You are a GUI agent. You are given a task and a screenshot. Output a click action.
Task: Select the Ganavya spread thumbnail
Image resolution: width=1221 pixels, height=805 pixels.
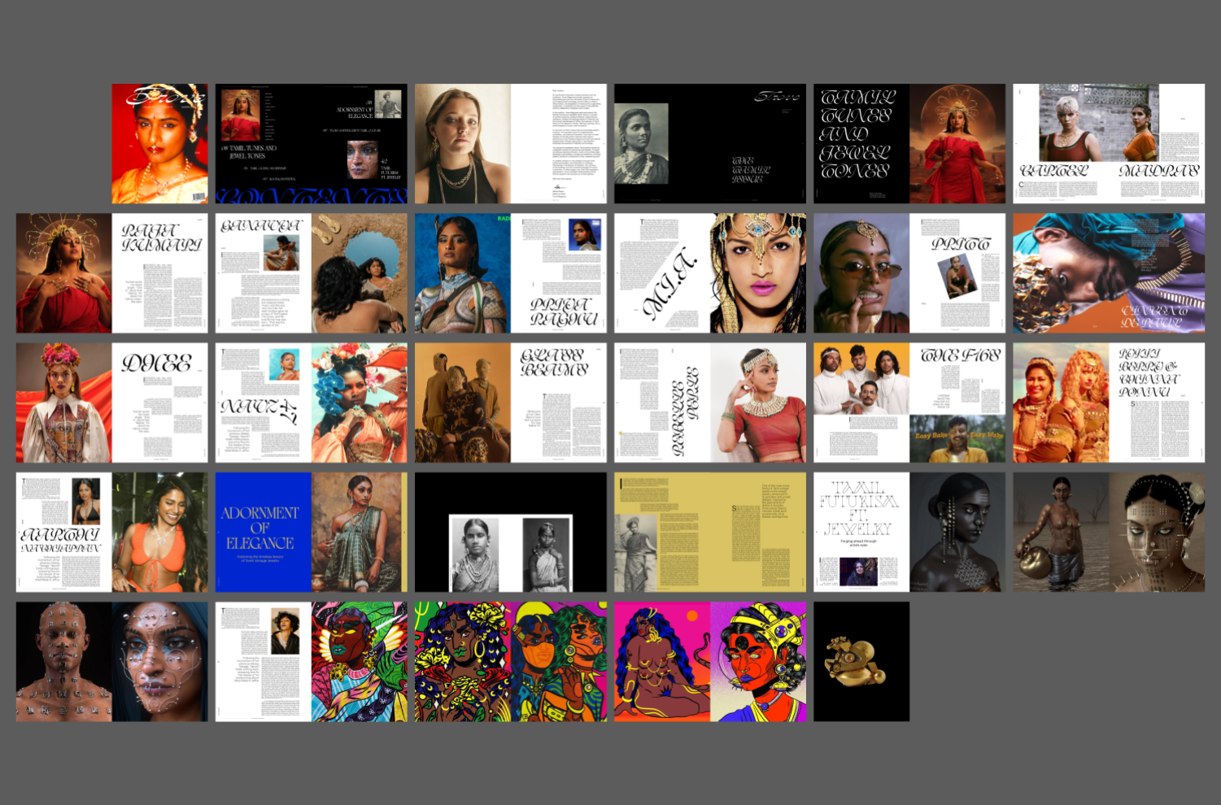[311, 273]
